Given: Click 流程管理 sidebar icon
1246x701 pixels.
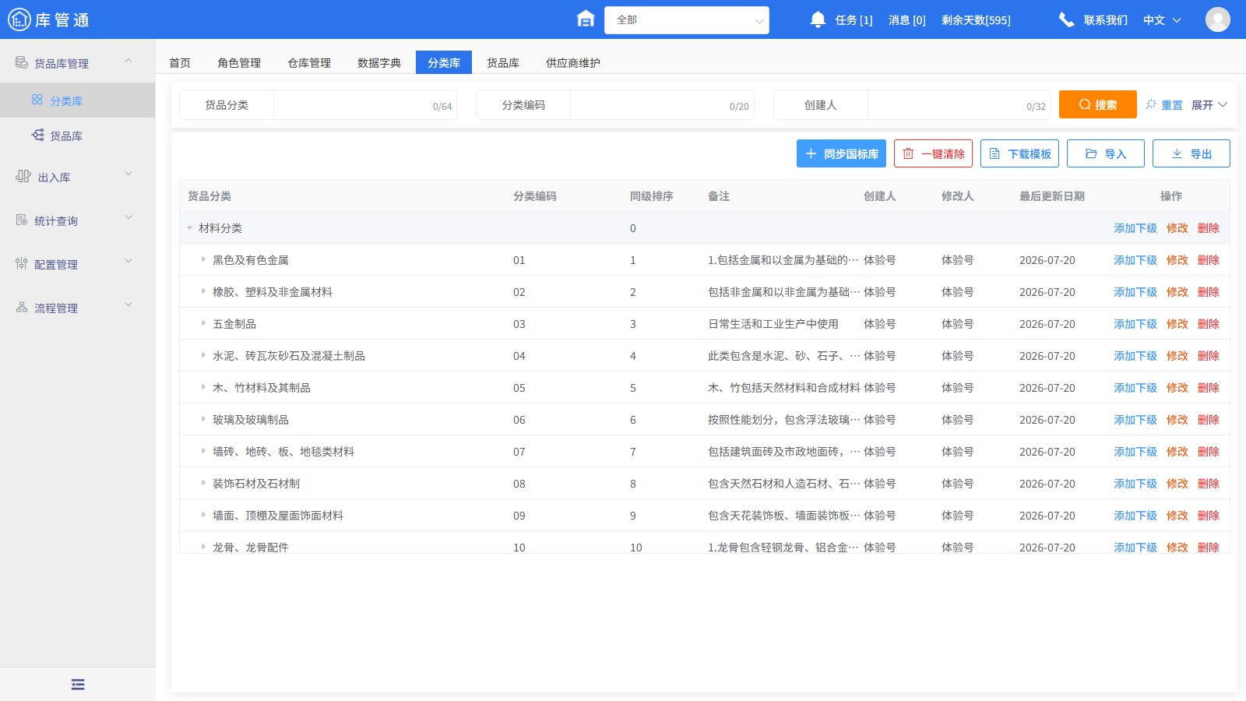Looking at the screenshot, I should point(22,308).
